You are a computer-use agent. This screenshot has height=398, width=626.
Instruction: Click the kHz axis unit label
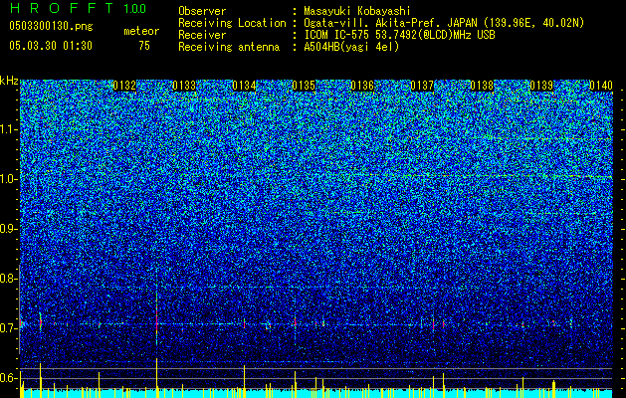point(9,81)
